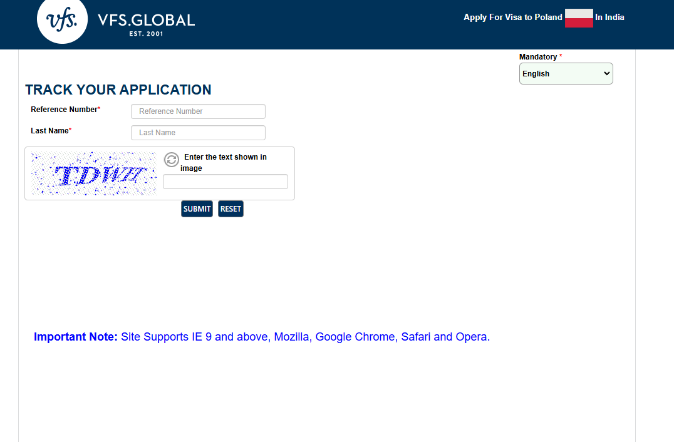Switch to the 'Apply For Visa to Poland' link
Image resolution: width=674 pixels, height=442 pixels.
(x=512, y=17)
